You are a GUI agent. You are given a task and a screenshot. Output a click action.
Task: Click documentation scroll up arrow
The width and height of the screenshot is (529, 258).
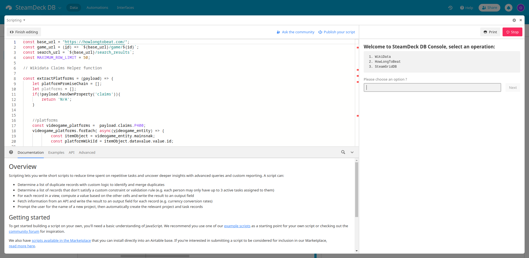coord(357,160)
